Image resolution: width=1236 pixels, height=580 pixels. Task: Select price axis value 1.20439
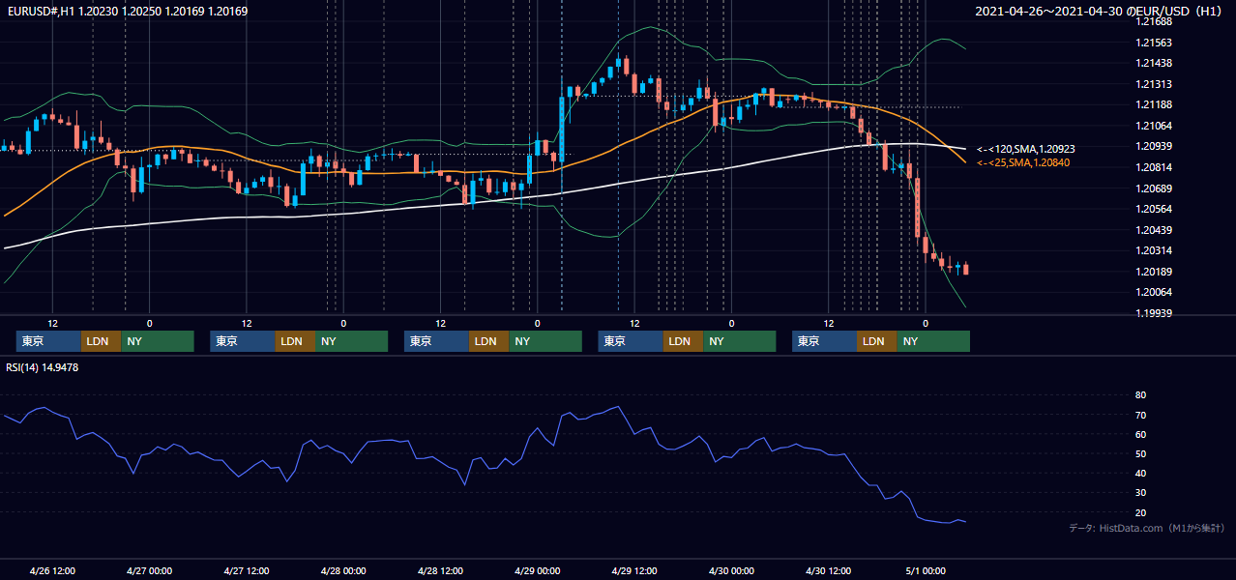(x=1154, y=230)
